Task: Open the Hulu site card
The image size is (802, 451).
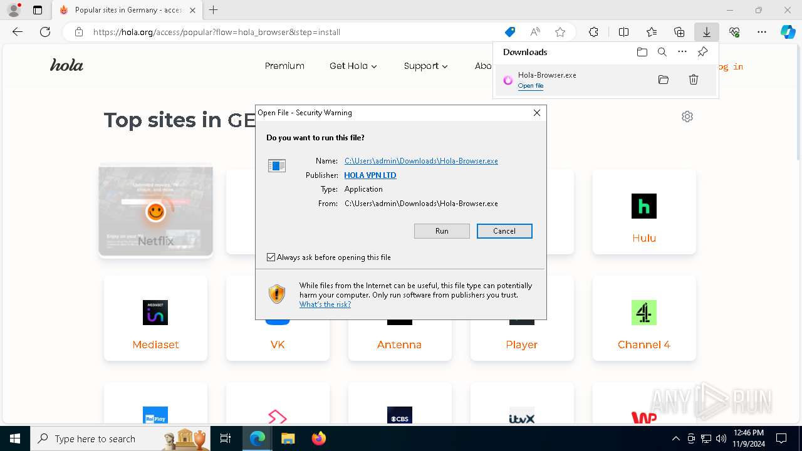Action: pos(644,212)
